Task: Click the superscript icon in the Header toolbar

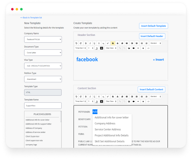Action: 108,43
